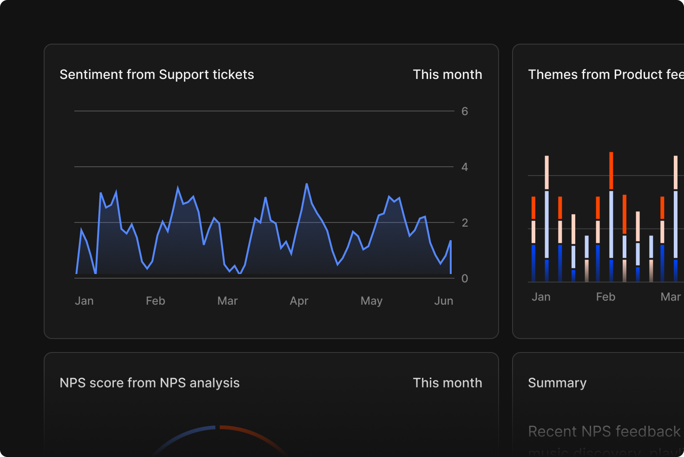The width and height of the screenshot is (684, 457).
Task: Click the 4 value on sentiment y-axis
Action: coord(464,167)
